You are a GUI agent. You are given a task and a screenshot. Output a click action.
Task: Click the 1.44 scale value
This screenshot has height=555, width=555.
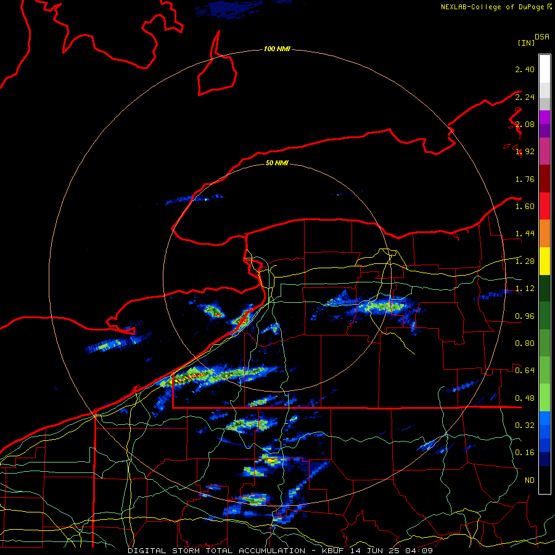coord(525,234)
